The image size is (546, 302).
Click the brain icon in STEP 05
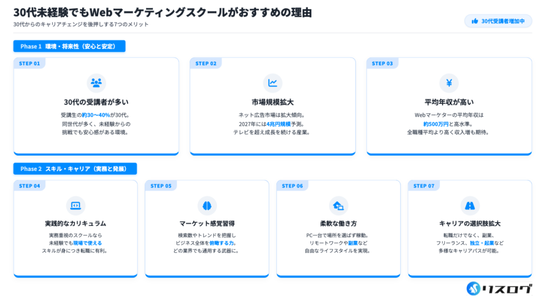coord(207,205)
